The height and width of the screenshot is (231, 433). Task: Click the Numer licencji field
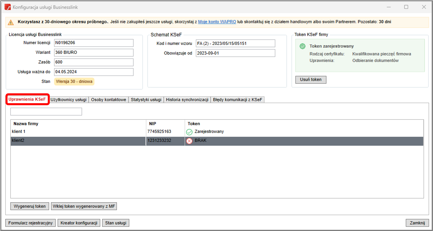click(93, 43)
